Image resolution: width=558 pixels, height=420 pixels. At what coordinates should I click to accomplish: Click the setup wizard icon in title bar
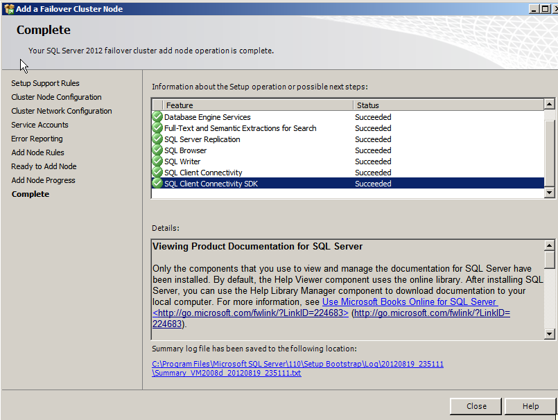tap(9, 9)
